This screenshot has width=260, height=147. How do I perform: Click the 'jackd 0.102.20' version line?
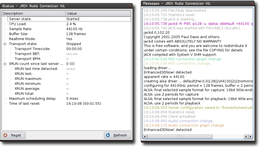[157, 32]
